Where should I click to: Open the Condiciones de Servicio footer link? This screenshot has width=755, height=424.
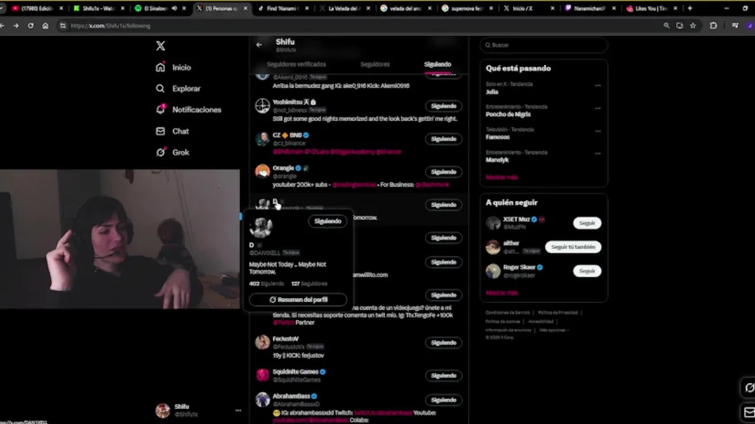(x=508, y=313)
